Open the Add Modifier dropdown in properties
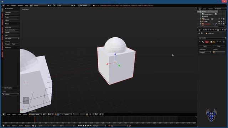The image size is (228, 128). [x=212, y=38]
